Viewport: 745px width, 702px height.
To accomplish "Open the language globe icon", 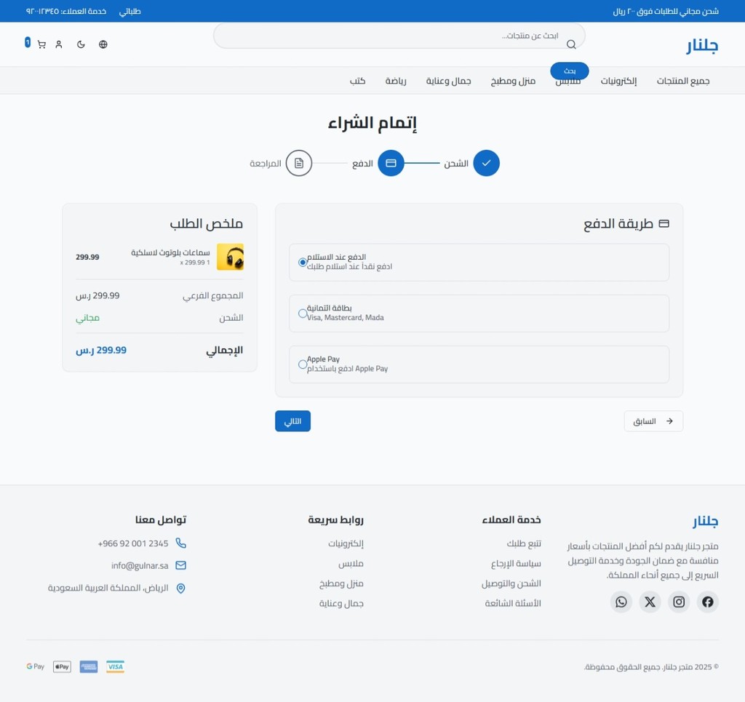I will click(x=103, y=44).
